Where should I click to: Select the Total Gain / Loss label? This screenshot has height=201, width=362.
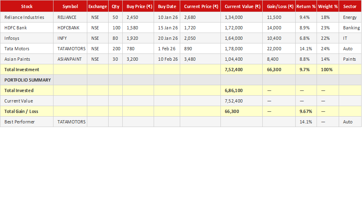coord(27,111)
